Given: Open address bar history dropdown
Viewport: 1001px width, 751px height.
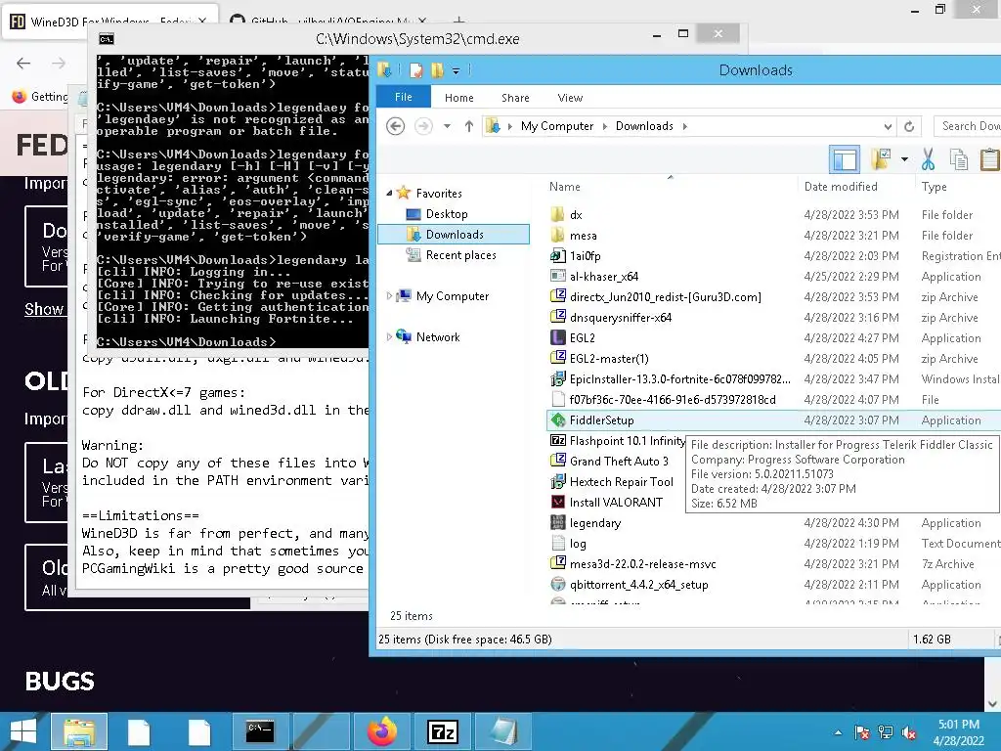Looking at the screenshot, I should [888, 126].
